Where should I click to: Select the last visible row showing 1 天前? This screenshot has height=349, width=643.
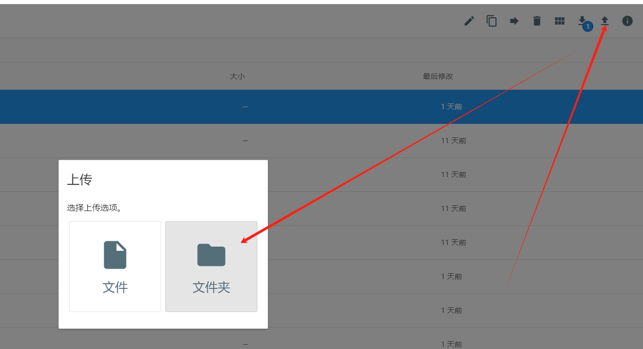pyautogui.click(x=321, y=342)
